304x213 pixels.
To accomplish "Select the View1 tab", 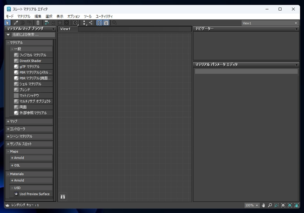I will 68,29.
